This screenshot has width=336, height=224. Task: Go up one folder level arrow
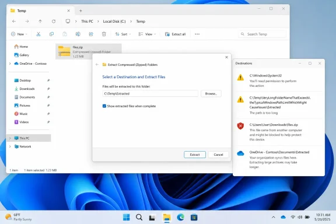(x=40, y=21)
